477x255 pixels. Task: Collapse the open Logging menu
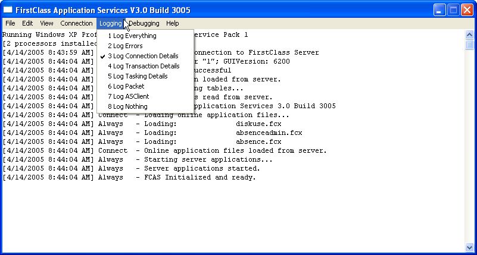point(111,23)
